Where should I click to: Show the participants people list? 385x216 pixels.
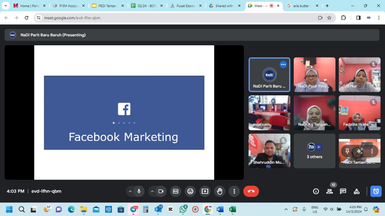point(329,191)
